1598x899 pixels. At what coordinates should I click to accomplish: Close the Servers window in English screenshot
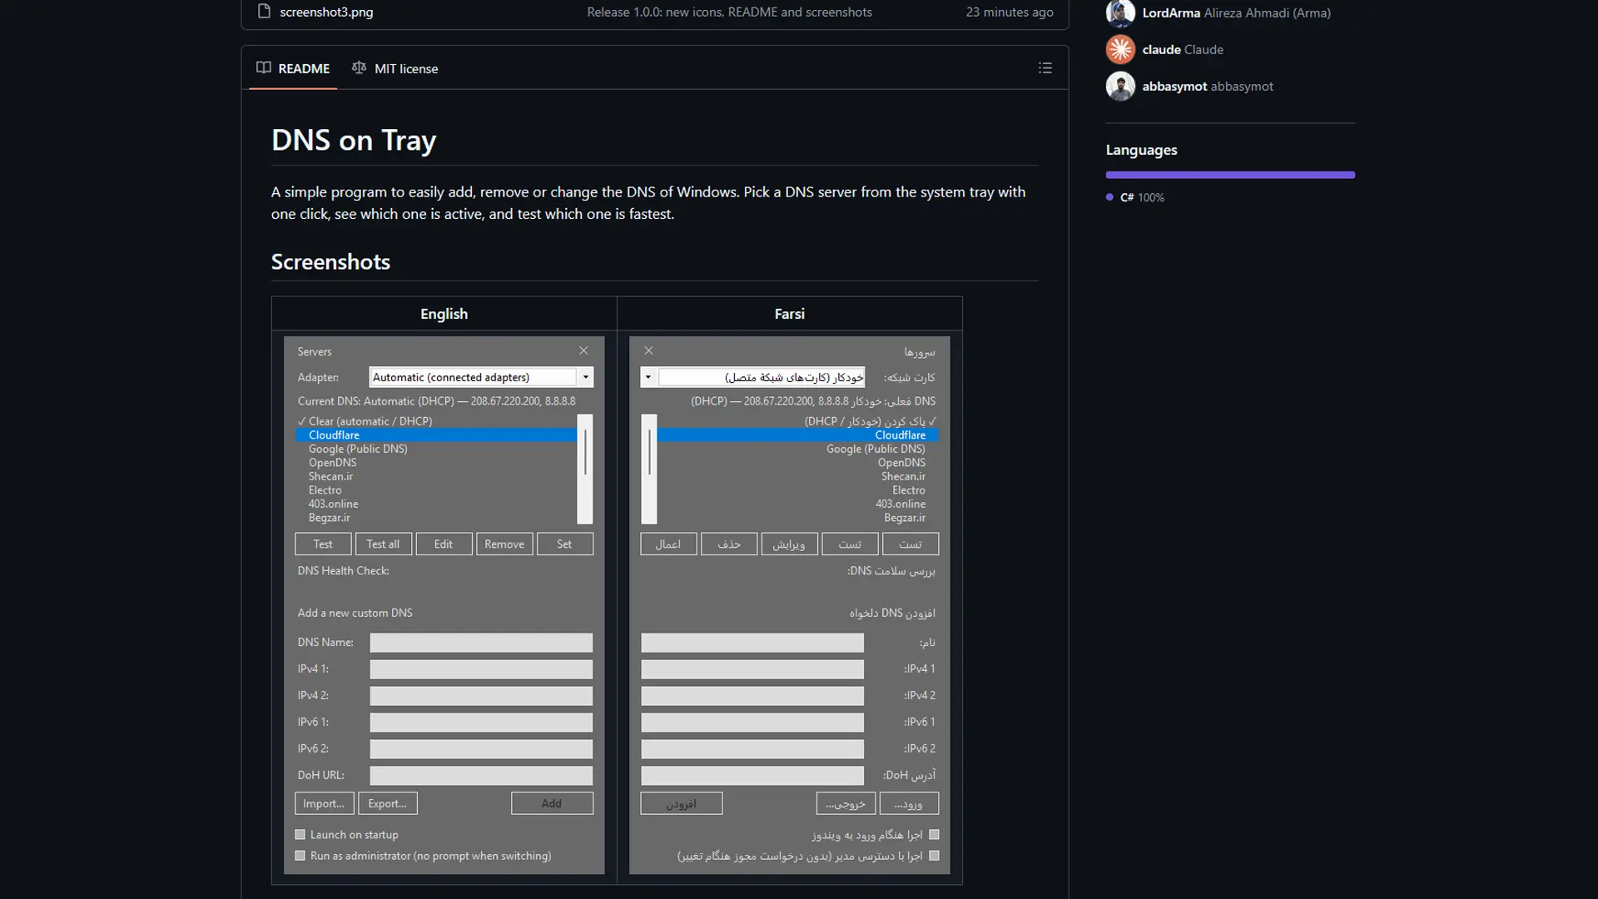(x=583, y=350)
